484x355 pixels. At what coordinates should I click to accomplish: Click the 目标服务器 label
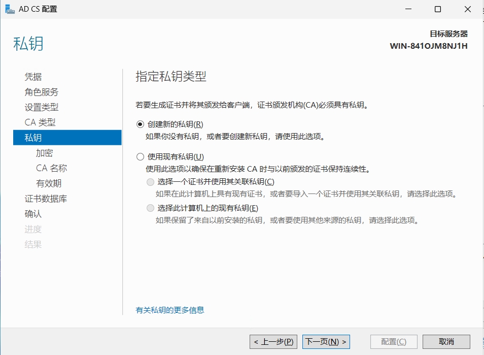coord(449,34)
